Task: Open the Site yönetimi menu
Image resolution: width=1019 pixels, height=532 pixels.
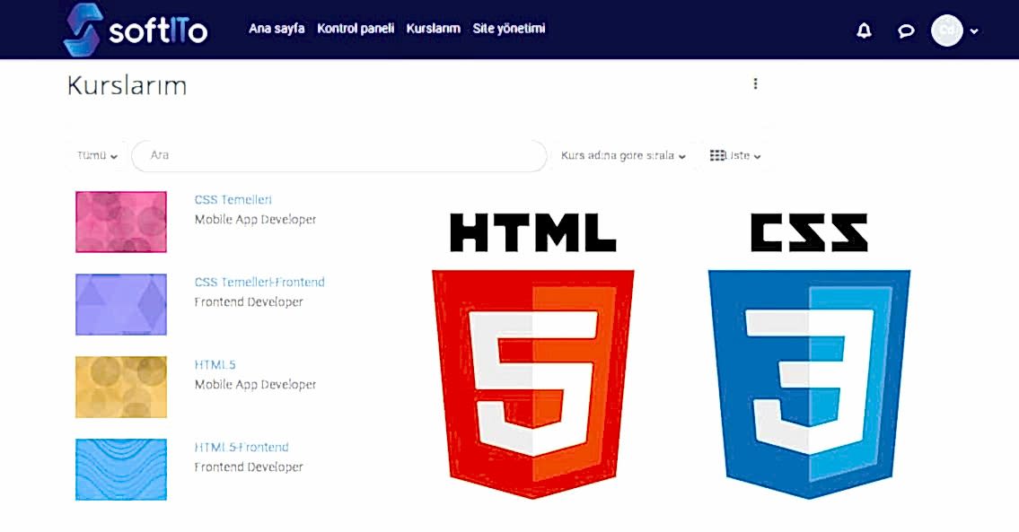Action: point(510,28)
